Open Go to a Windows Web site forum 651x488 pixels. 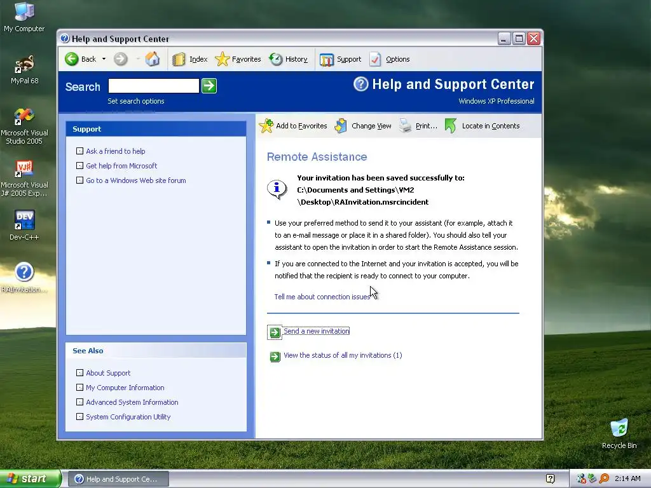click(136, 180)
